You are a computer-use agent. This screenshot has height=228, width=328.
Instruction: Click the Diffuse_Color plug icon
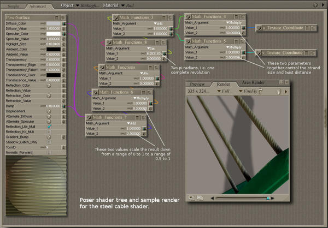(x=63, y=23)
